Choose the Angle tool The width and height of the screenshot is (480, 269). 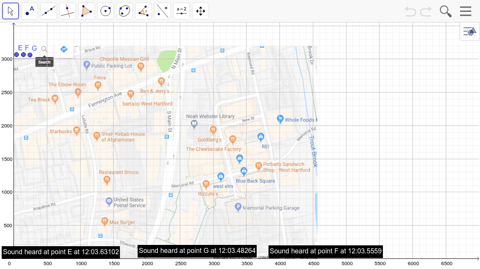coord(144,11)
